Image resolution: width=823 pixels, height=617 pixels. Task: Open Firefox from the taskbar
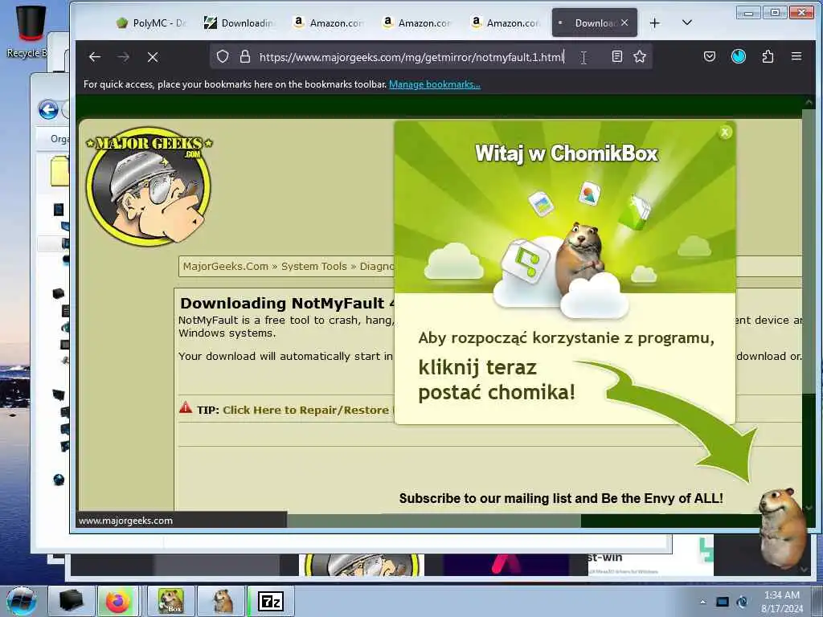pyautogui.click(x=118, y=601)
